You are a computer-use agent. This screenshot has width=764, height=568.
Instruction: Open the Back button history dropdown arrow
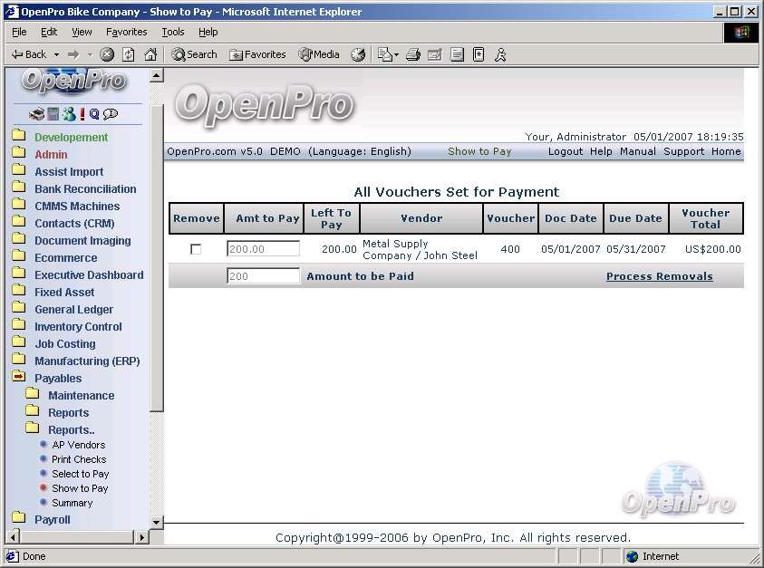(57, 54)
